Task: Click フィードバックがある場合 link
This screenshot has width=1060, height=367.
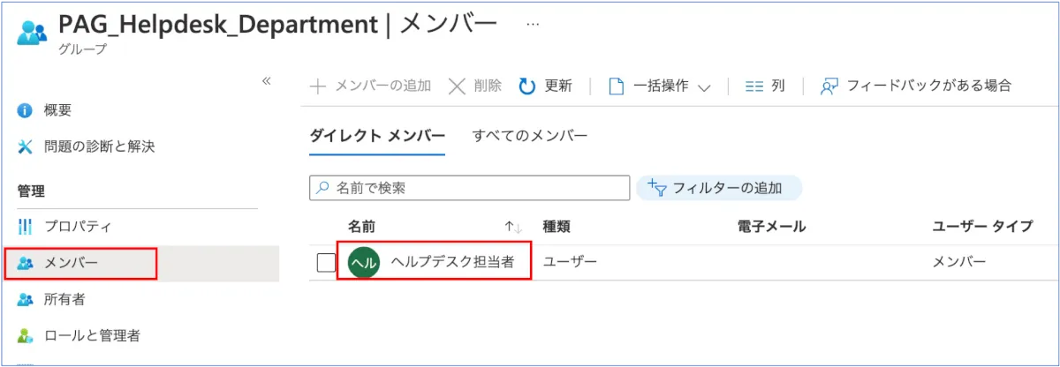Action: point(916,86)
